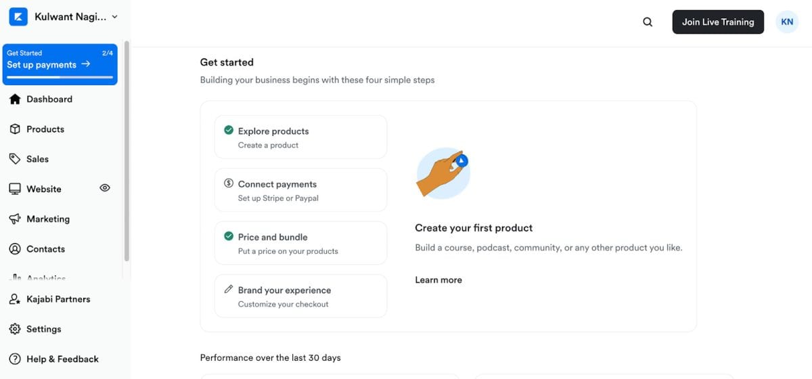Open the Set up payments arrow
This screenshot has height=379, width=812.
pyautogui.click(x=86, y=64)
